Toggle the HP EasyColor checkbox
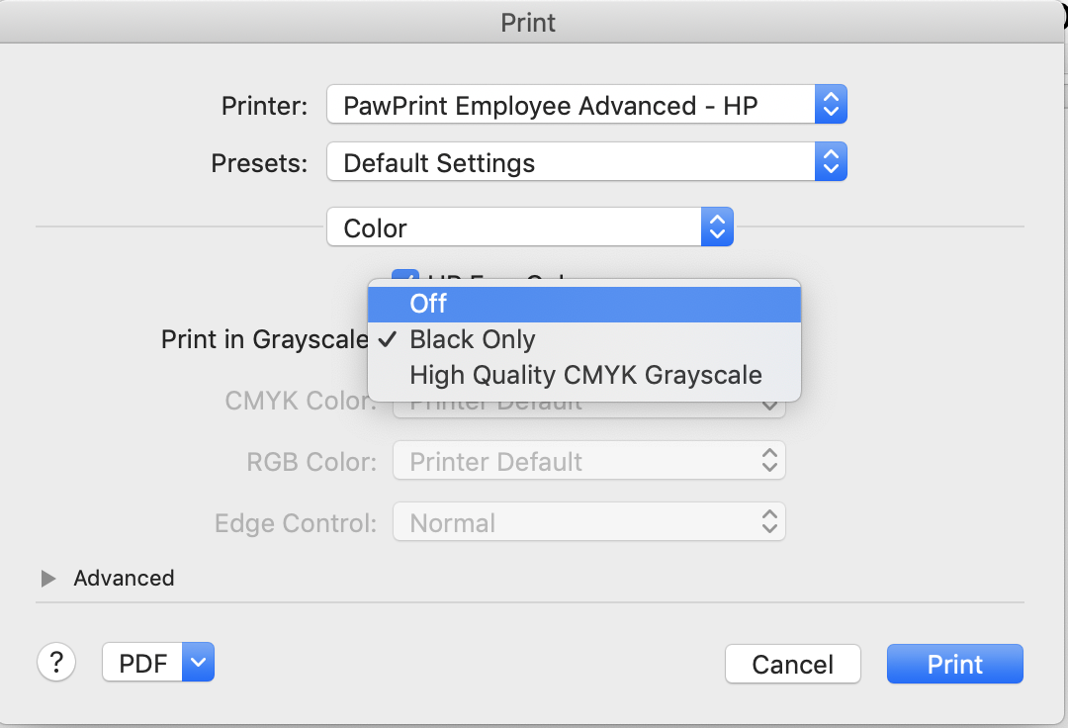The image size is (1068, 728). 405,274
